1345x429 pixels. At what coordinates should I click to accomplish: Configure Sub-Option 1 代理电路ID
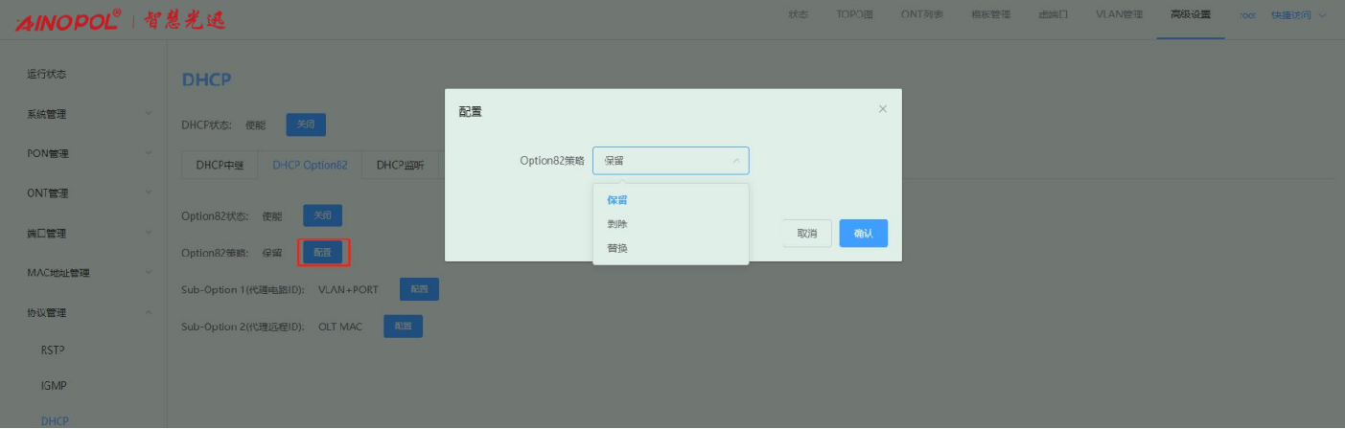tap(419, 289)
